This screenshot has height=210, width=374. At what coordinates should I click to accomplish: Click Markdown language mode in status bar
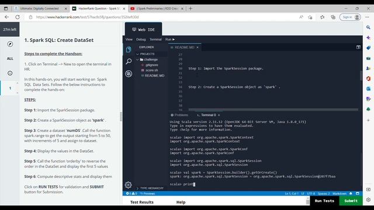pos(339,194)
